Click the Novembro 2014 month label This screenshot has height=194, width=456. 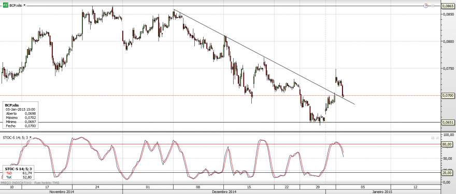61,192
